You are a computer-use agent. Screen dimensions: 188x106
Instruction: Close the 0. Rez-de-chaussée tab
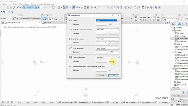[40, 23]
